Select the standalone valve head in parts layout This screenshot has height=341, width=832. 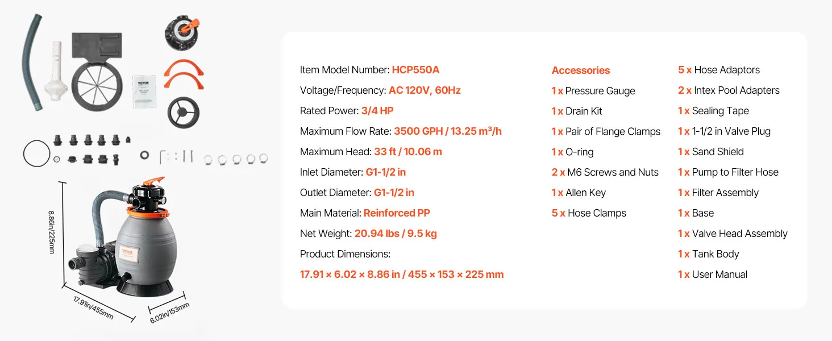(x=184, y=34)
